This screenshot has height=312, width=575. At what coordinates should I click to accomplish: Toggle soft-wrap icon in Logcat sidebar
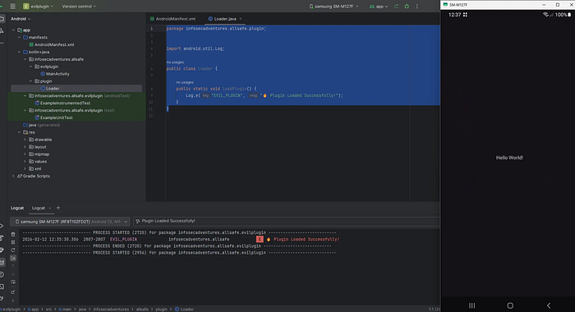(13, 282)
